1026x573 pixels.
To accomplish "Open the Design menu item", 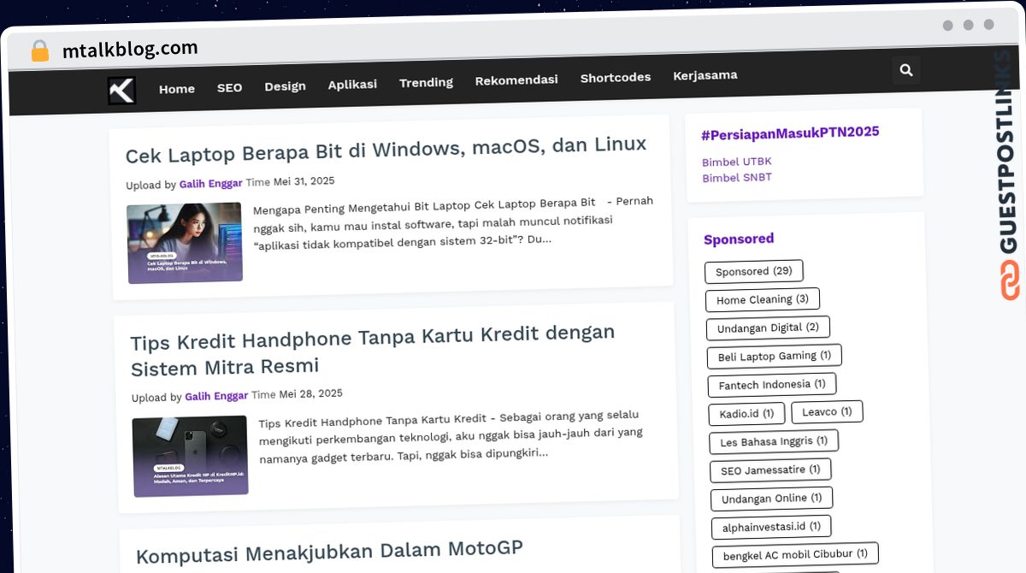I will 285,86.
